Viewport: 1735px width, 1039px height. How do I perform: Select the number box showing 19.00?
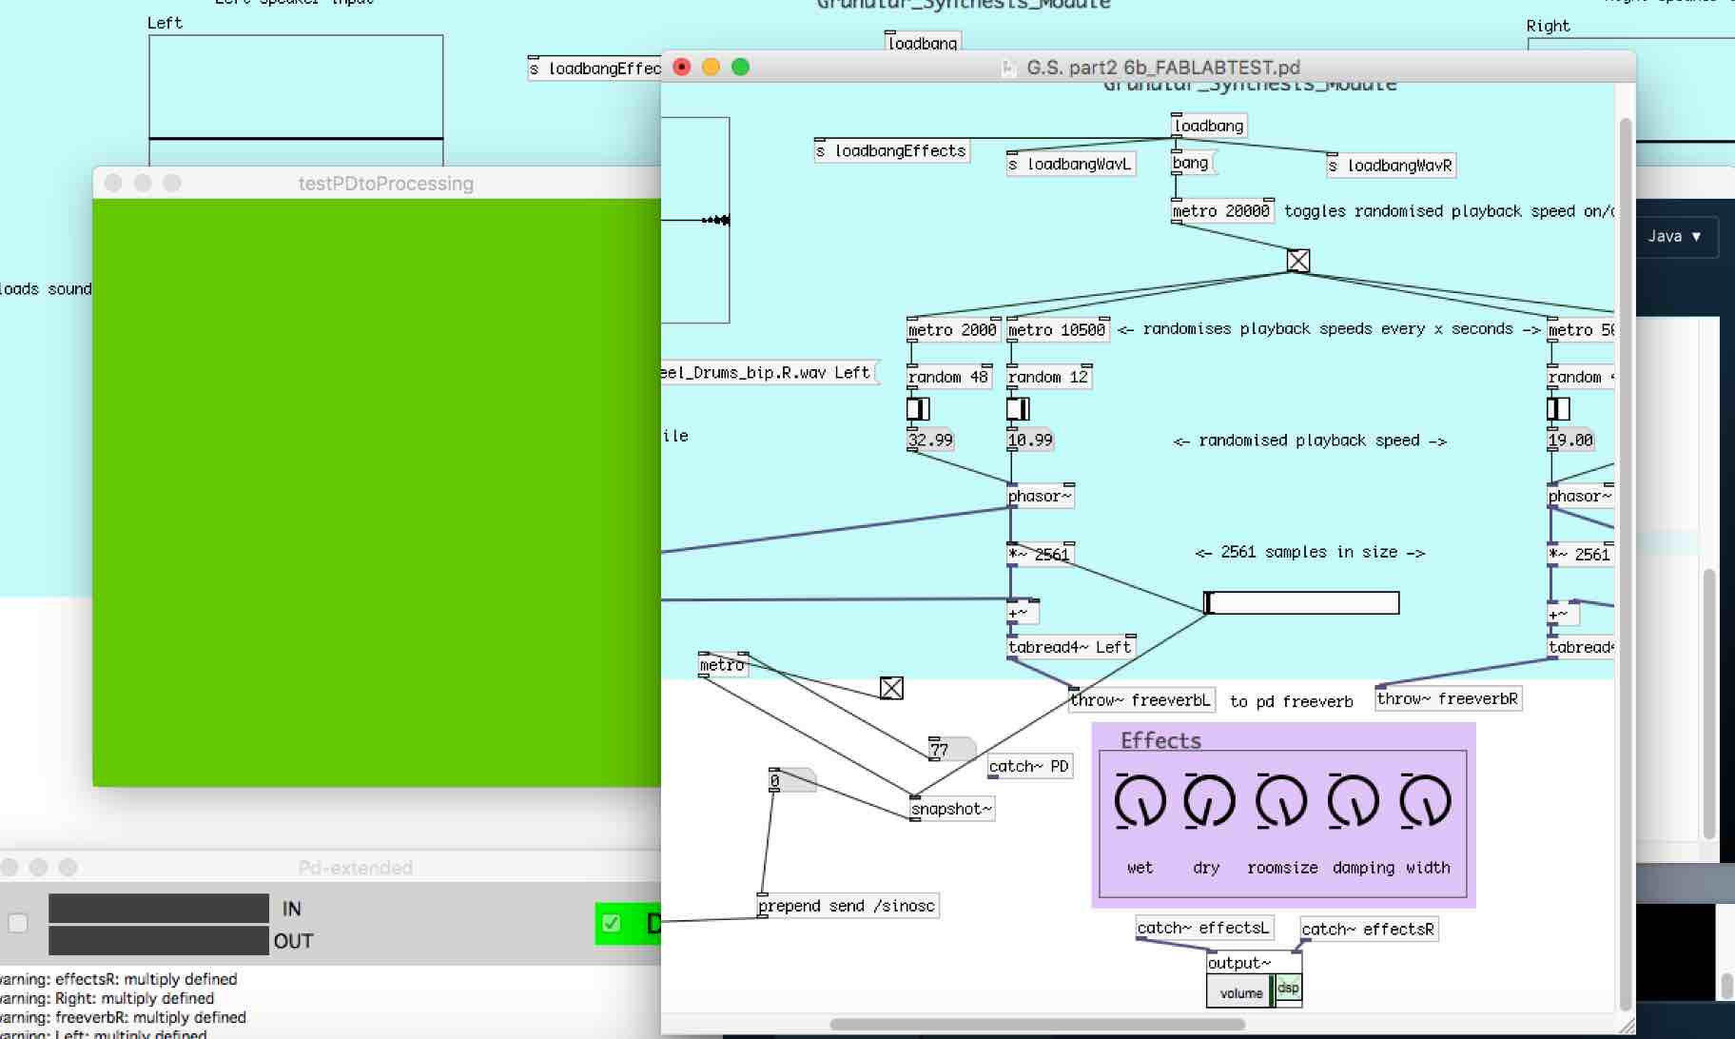(x=1571, y=440)
